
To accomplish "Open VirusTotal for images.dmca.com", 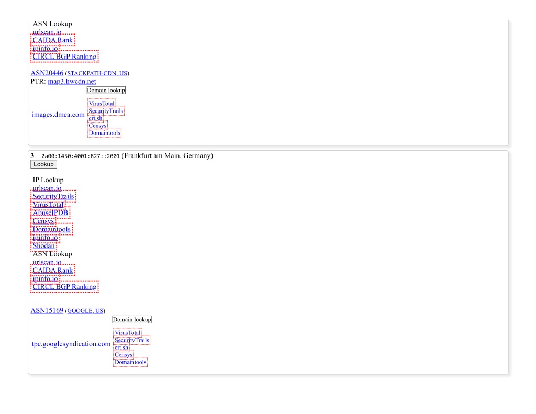I will (102, 103).
